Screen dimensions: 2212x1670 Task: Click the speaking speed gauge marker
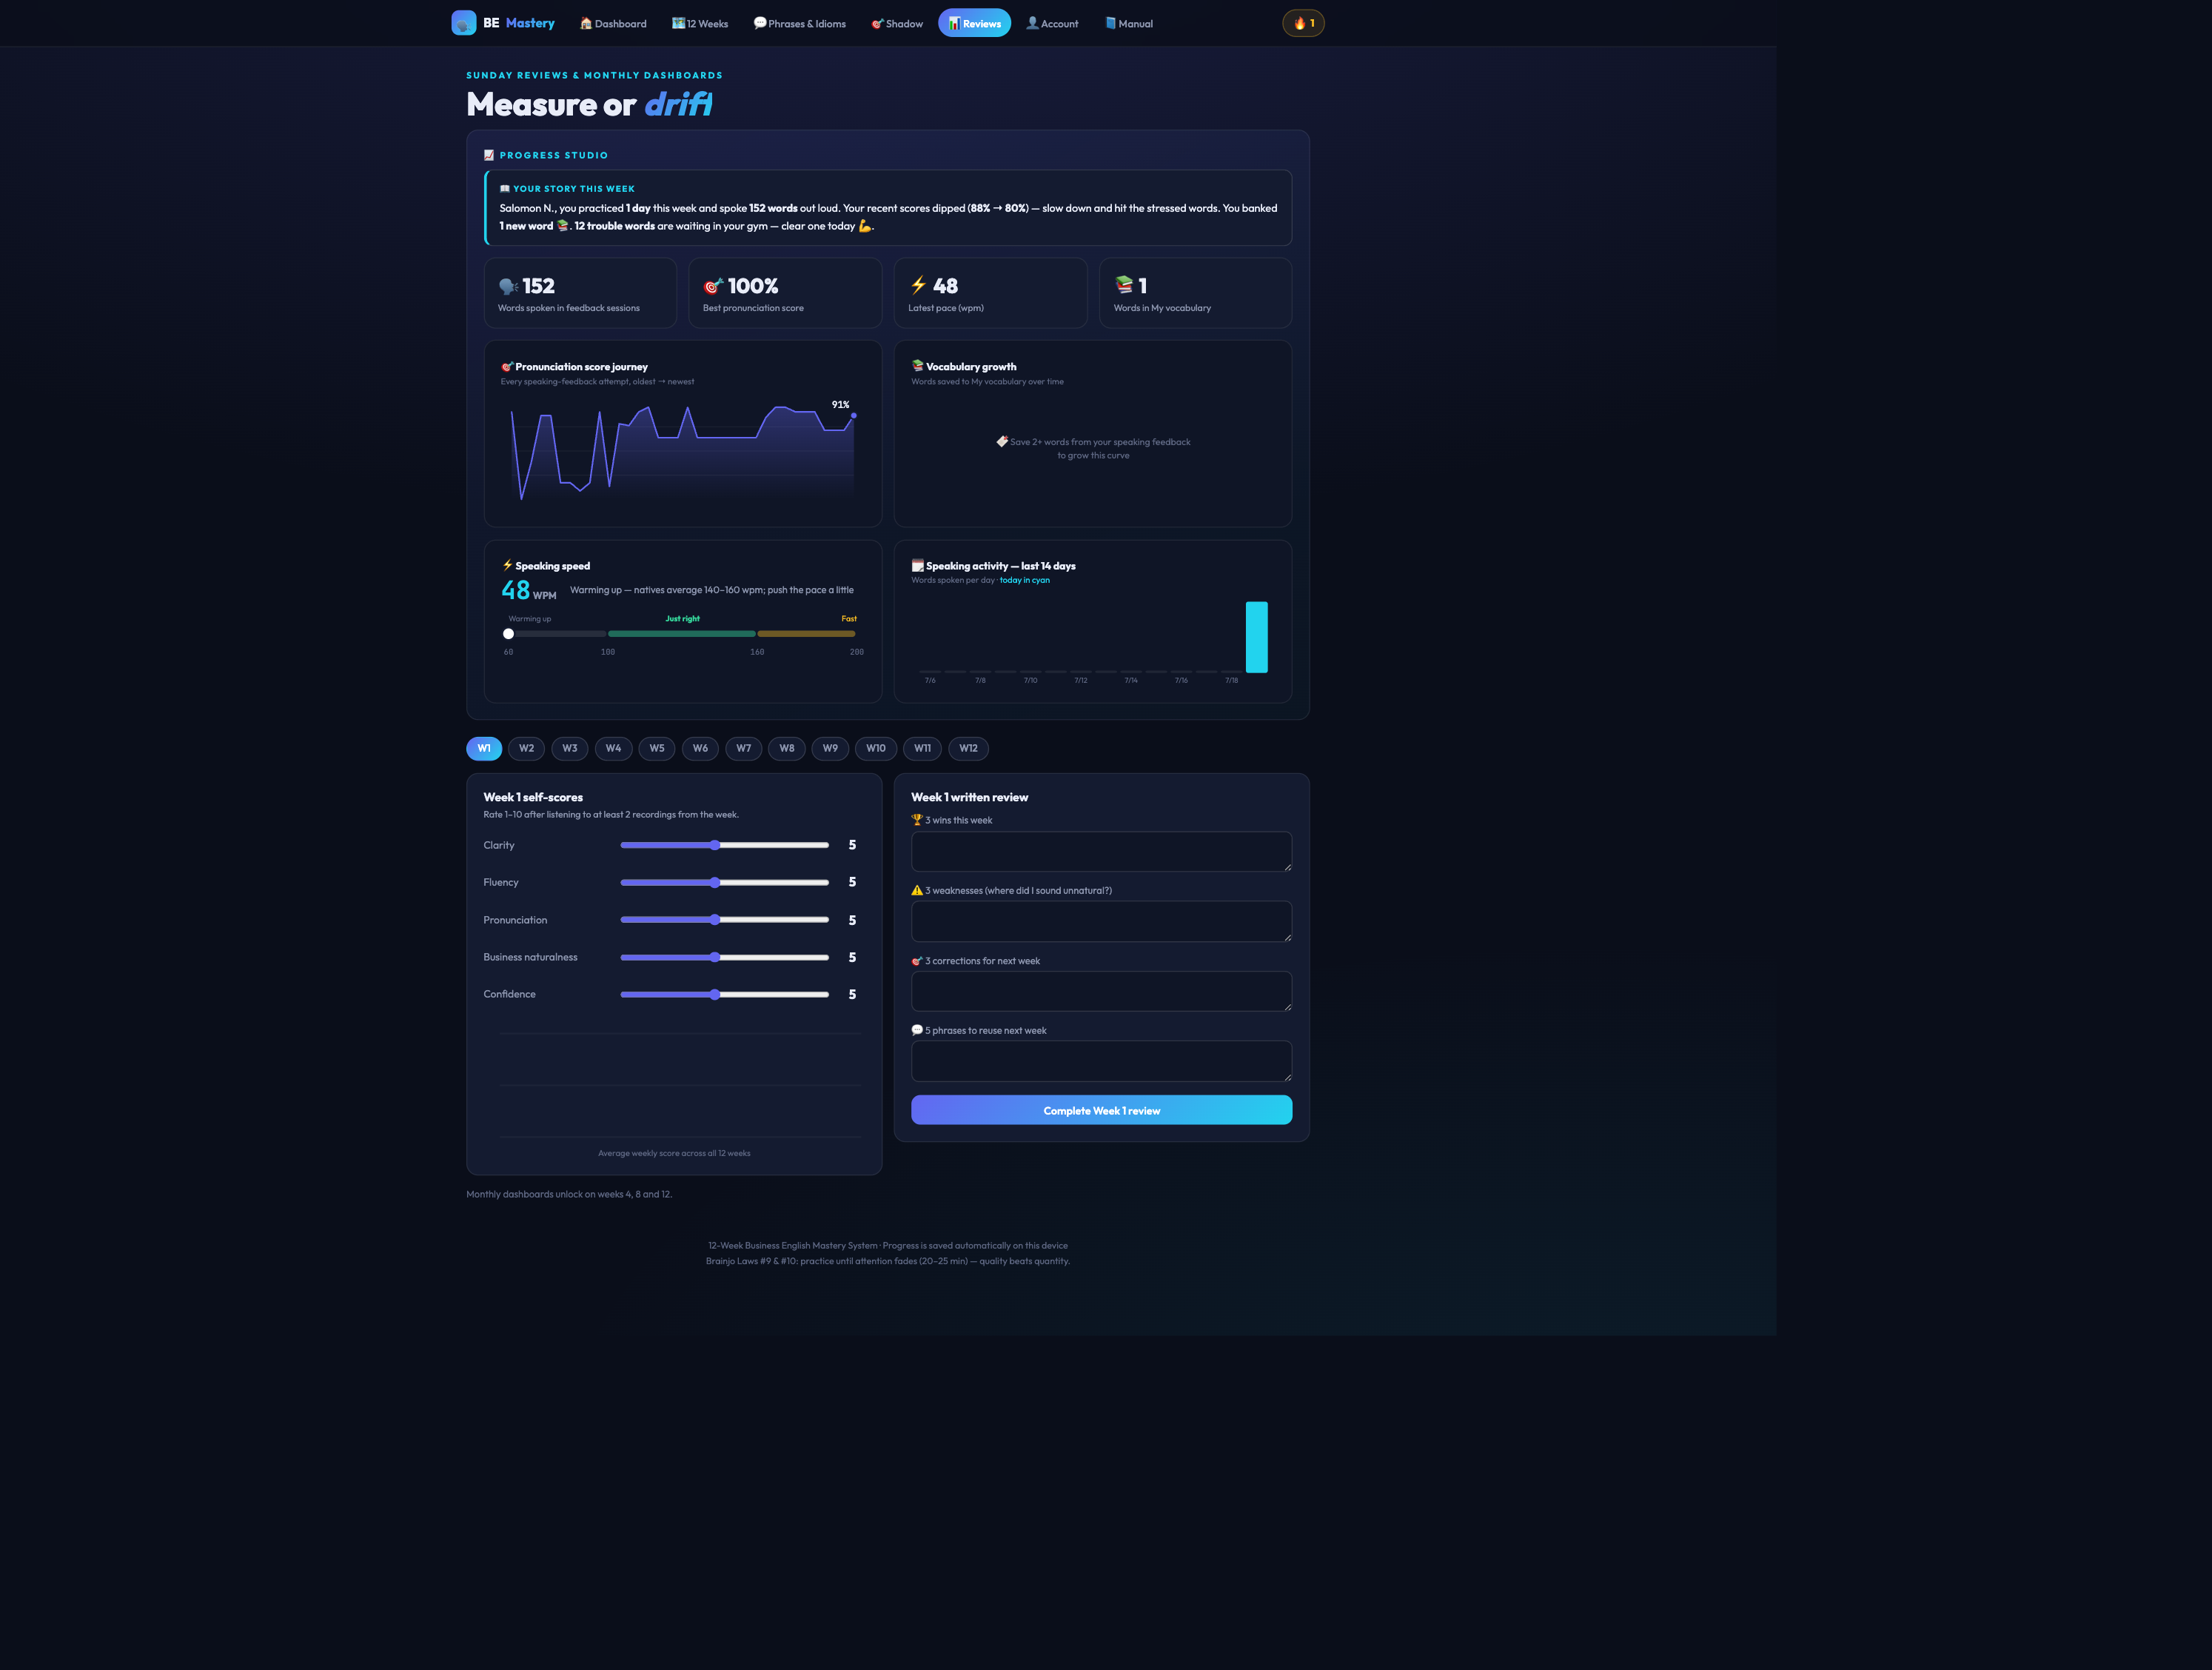click(508, 633)
